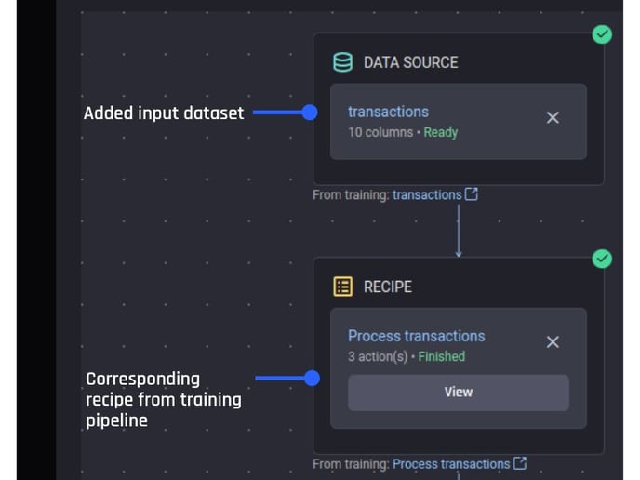Click the 'Ready' status text
Screen dimensions: 640x480
click(441, 132)
